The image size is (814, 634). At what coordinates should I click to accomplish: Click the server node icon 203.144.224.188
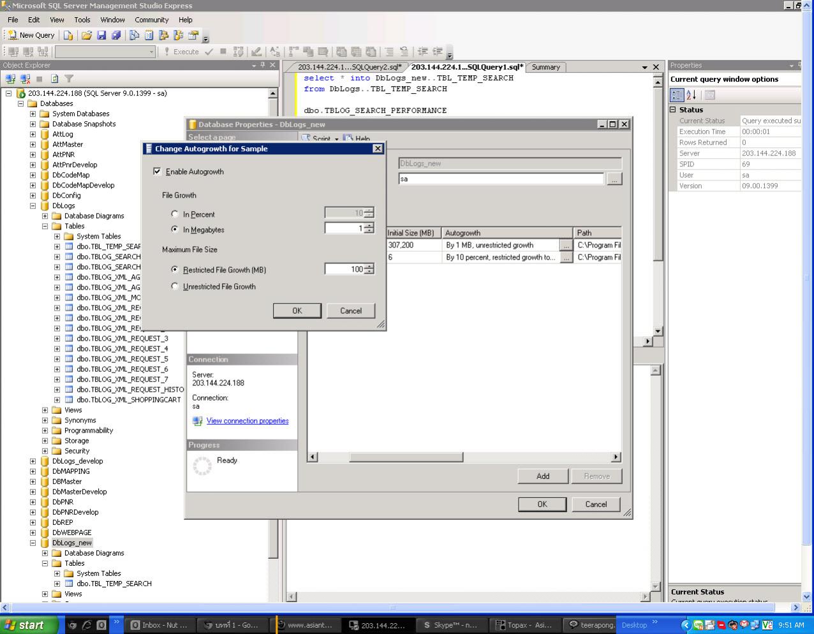[21, 93]
